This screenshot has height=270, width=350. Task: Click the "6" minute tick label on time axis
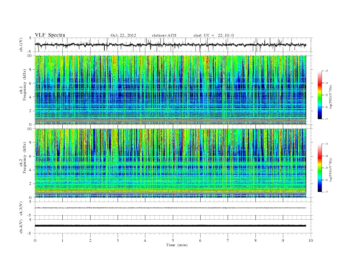pos(200,240)
